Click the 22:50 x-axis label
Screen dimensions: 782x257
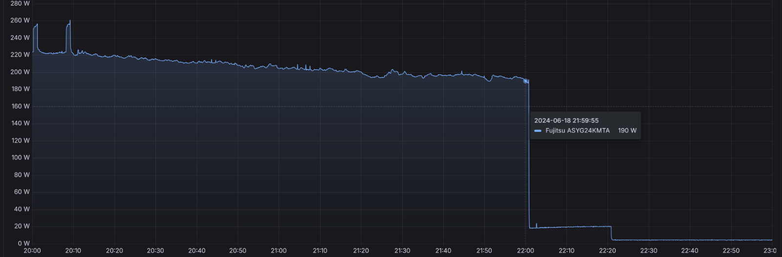(x=731, y=251)
